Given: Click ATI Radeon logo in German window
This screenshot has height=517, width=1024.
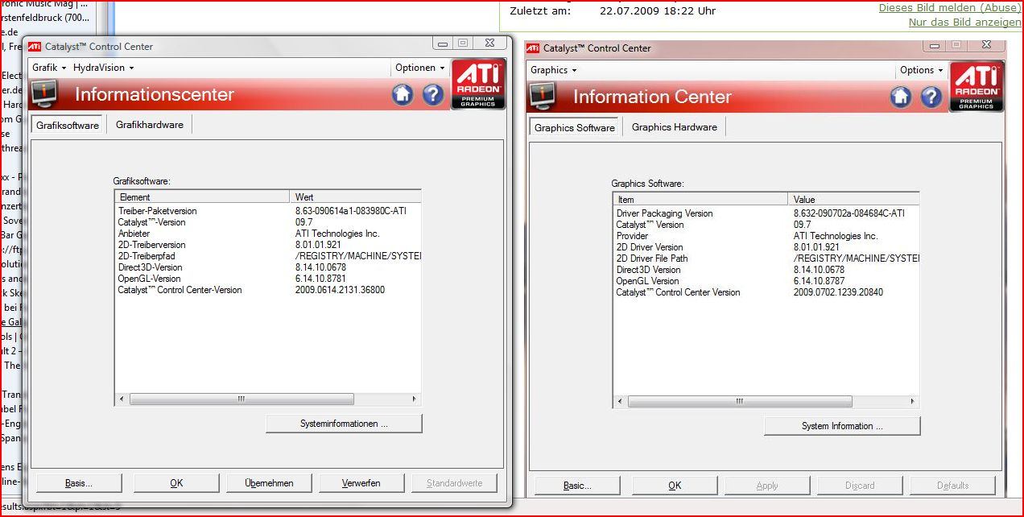Looking at the screenshot, I should 478,84.
